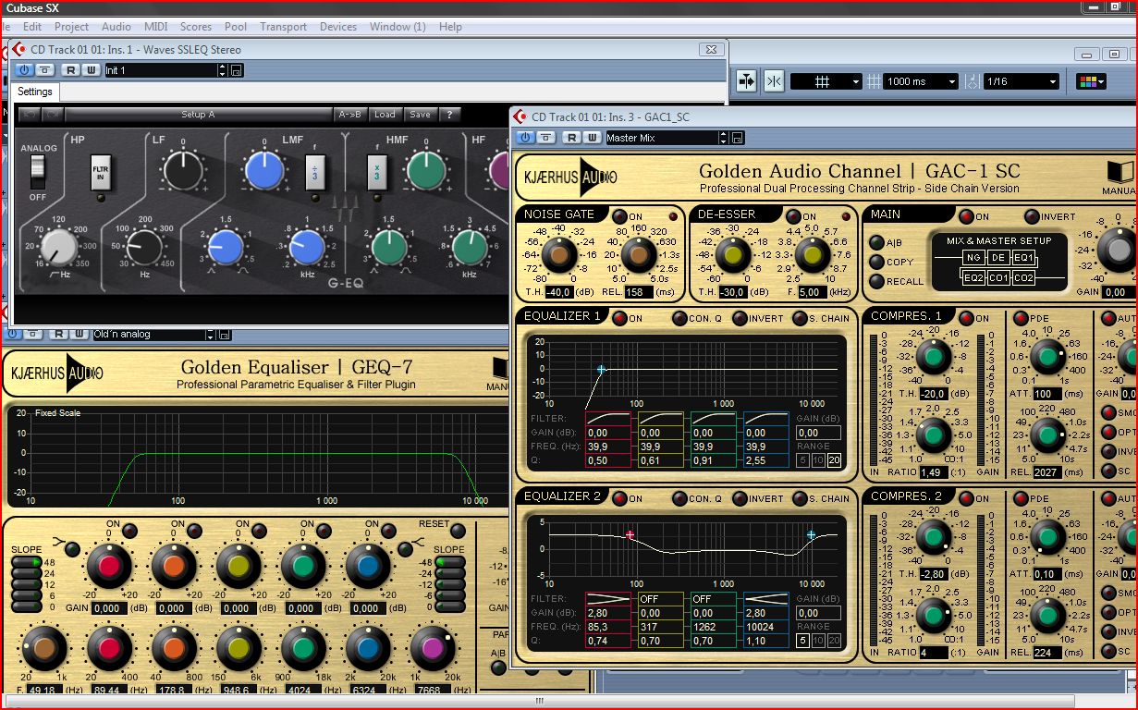Screen dimensions: 1138x710
Task: Enable Write automation in the GEQ-7 window
Action: pyautogui.click(x=79, y=334)
